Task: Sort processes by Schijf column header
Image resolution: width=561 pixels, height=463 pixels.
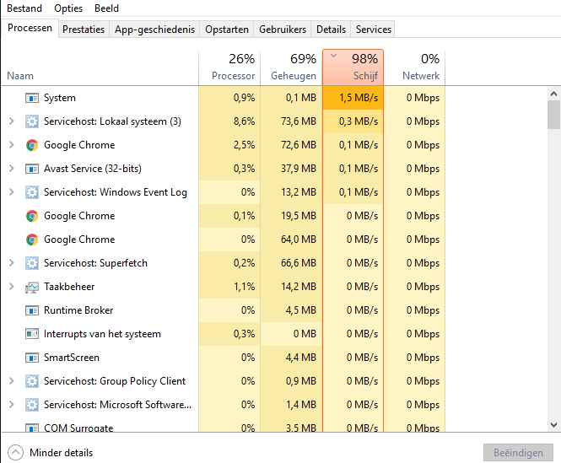Action: pyautogui.click(x=353, y=67)
